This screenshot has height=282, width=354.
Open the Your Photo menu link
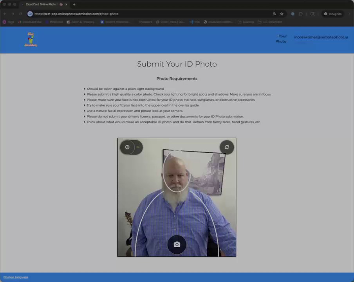[281, 39]
